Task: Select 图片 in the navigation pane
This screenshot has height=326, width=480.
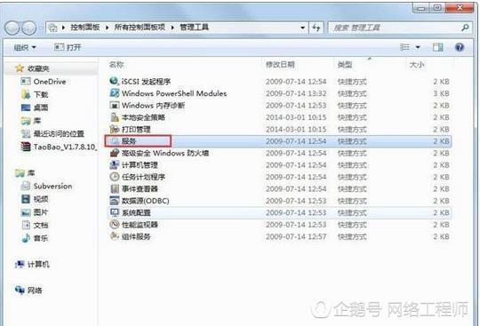Action: [41, 212]
